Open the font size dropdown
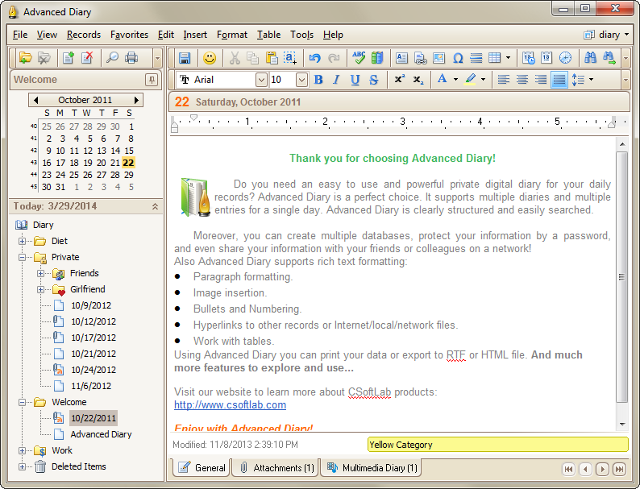This screenshot has height=489, width=640. coord(301,80)
